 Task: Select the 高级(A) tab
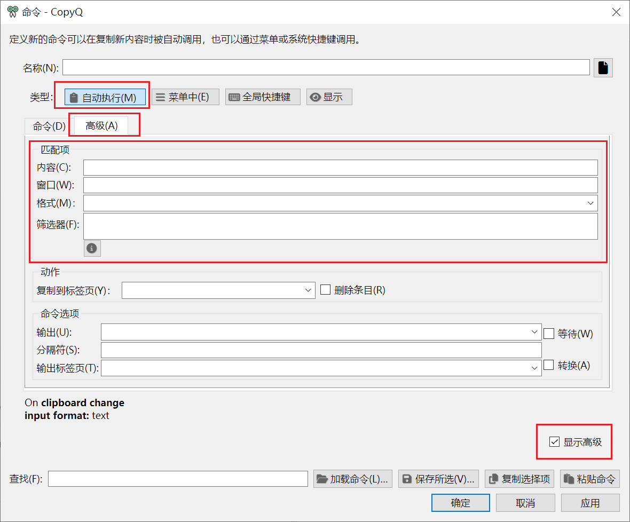(x=101, y=125)
